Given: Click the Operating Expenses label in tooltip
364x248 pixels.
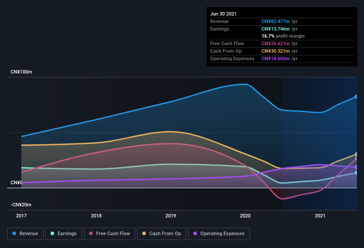Looking at the screenshot, I should tap(232, 58).
